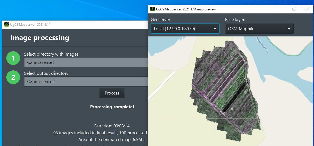Screen dimensions: 314x146
Task: Close the map preview window
Action: [x=306, y=9]
